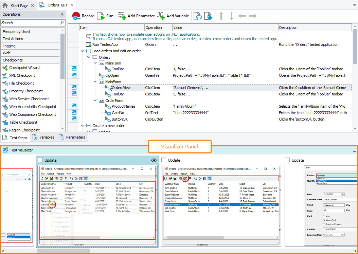Check Update box on the middle frame
The image size is (358, 254).
click(164, 160)
